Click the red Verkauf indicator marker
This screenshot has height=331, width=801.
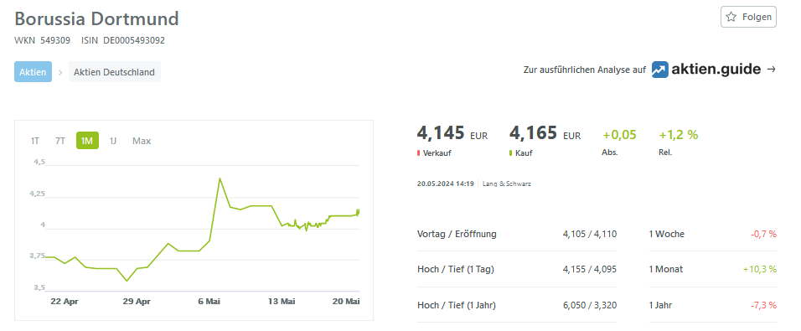pos(418,153)
